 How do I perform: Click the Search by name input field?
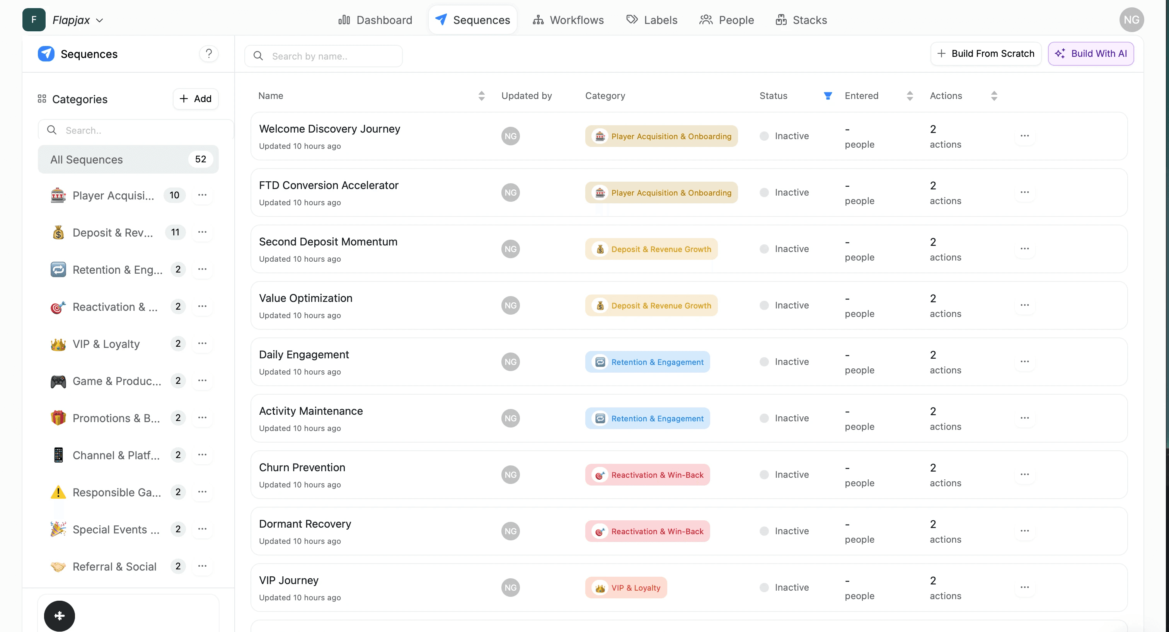324,56
